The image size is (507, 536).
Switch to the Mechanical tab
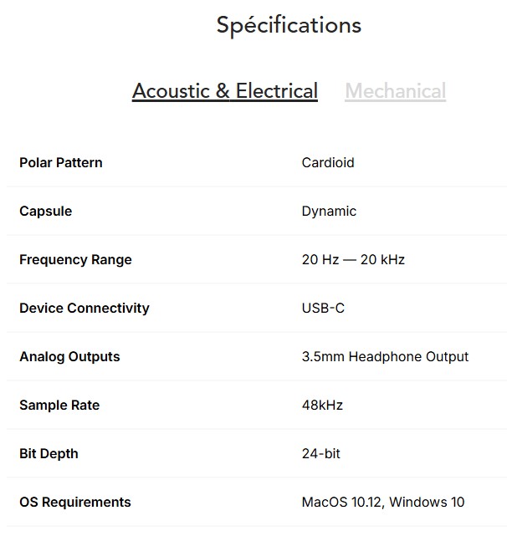(x=395, y=91)
